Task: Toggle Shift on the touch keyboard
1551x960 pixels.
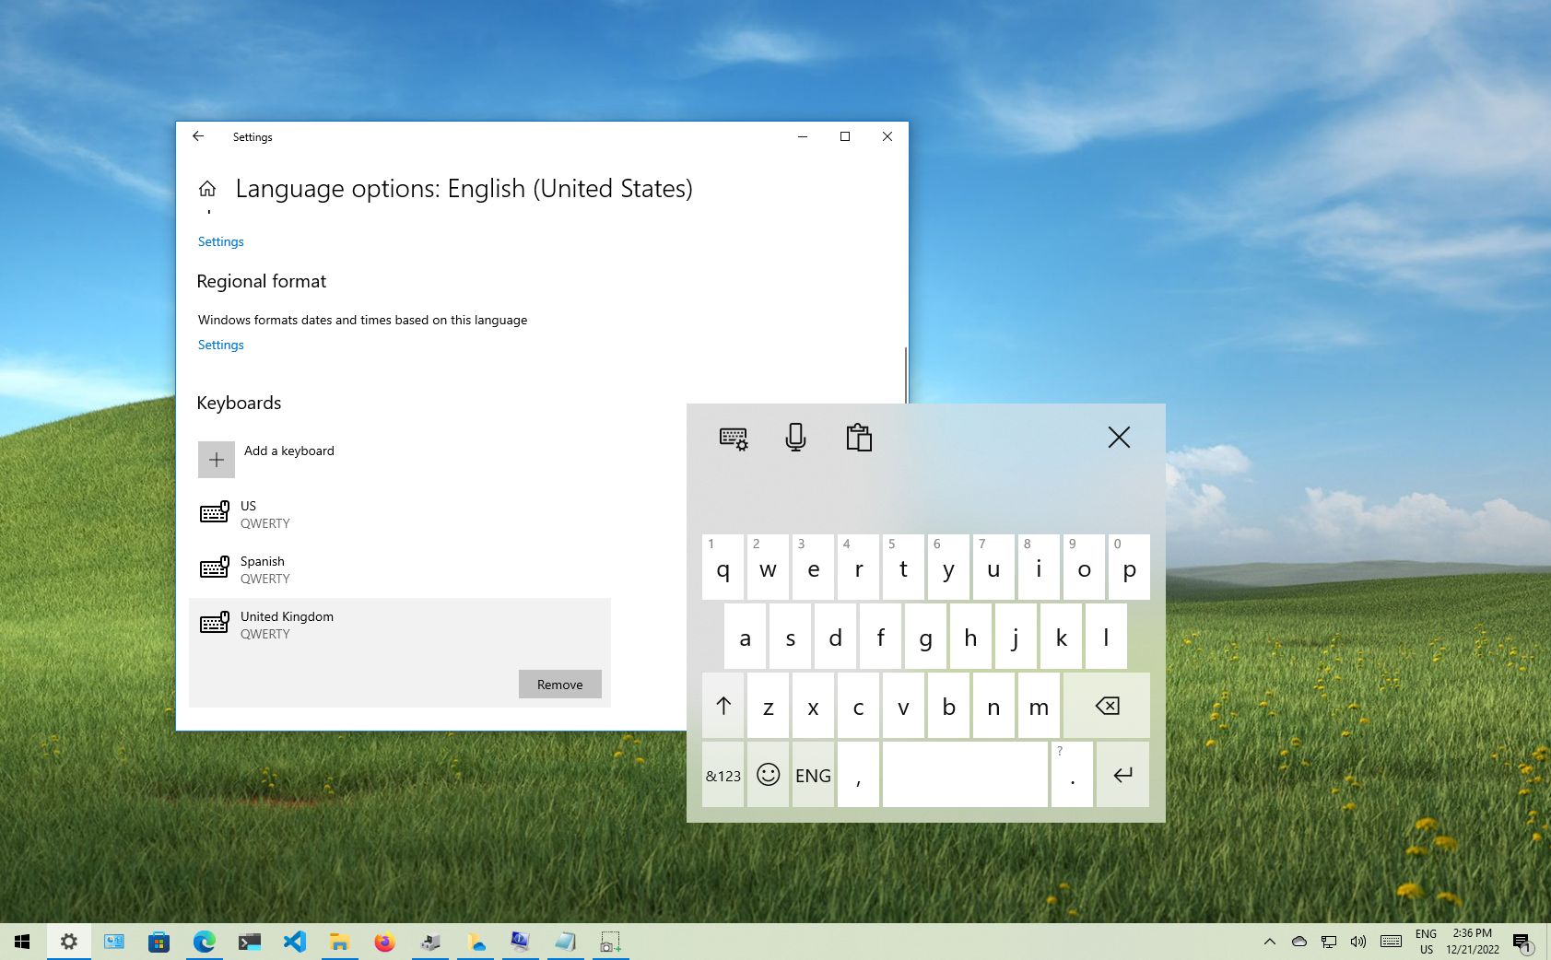Action: pos(723,706)
